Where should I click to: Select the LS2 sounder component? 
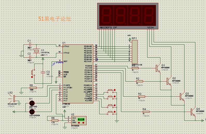pyautogui.click(x=14, y=99)
